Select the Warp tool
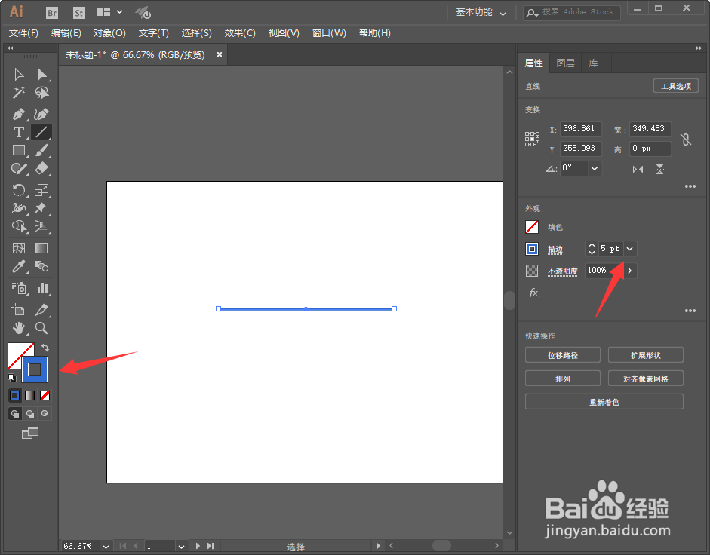The image size is (710, 555). tap(19, 208)
